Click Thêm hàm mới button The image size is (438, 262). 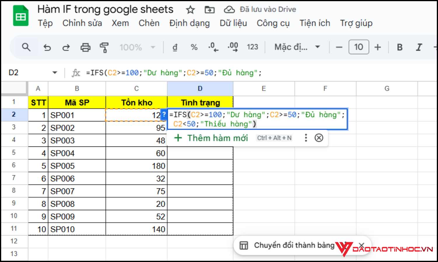[211, 138]
